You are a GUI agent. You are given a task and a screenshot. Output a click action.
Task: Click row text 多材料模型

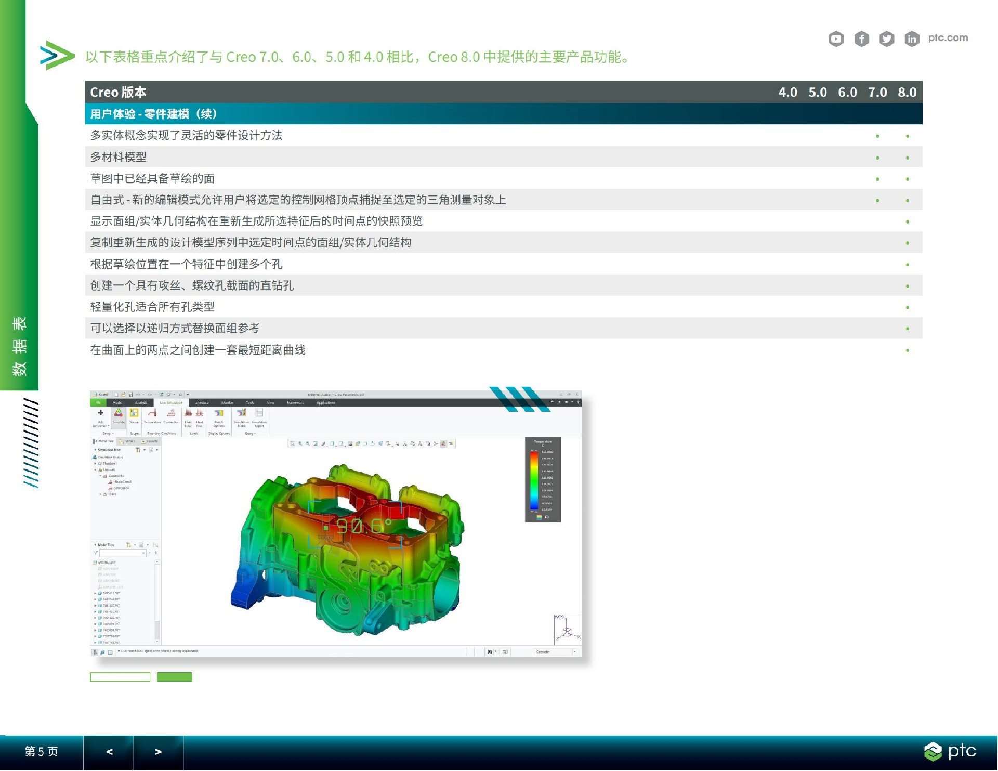[x=119, y=157]
